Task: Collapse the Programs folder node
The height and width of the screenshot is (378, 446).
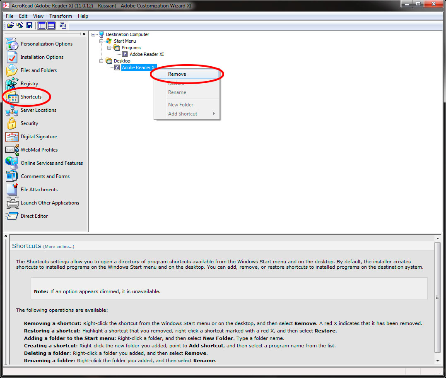Action: click(x=109, y=48)
